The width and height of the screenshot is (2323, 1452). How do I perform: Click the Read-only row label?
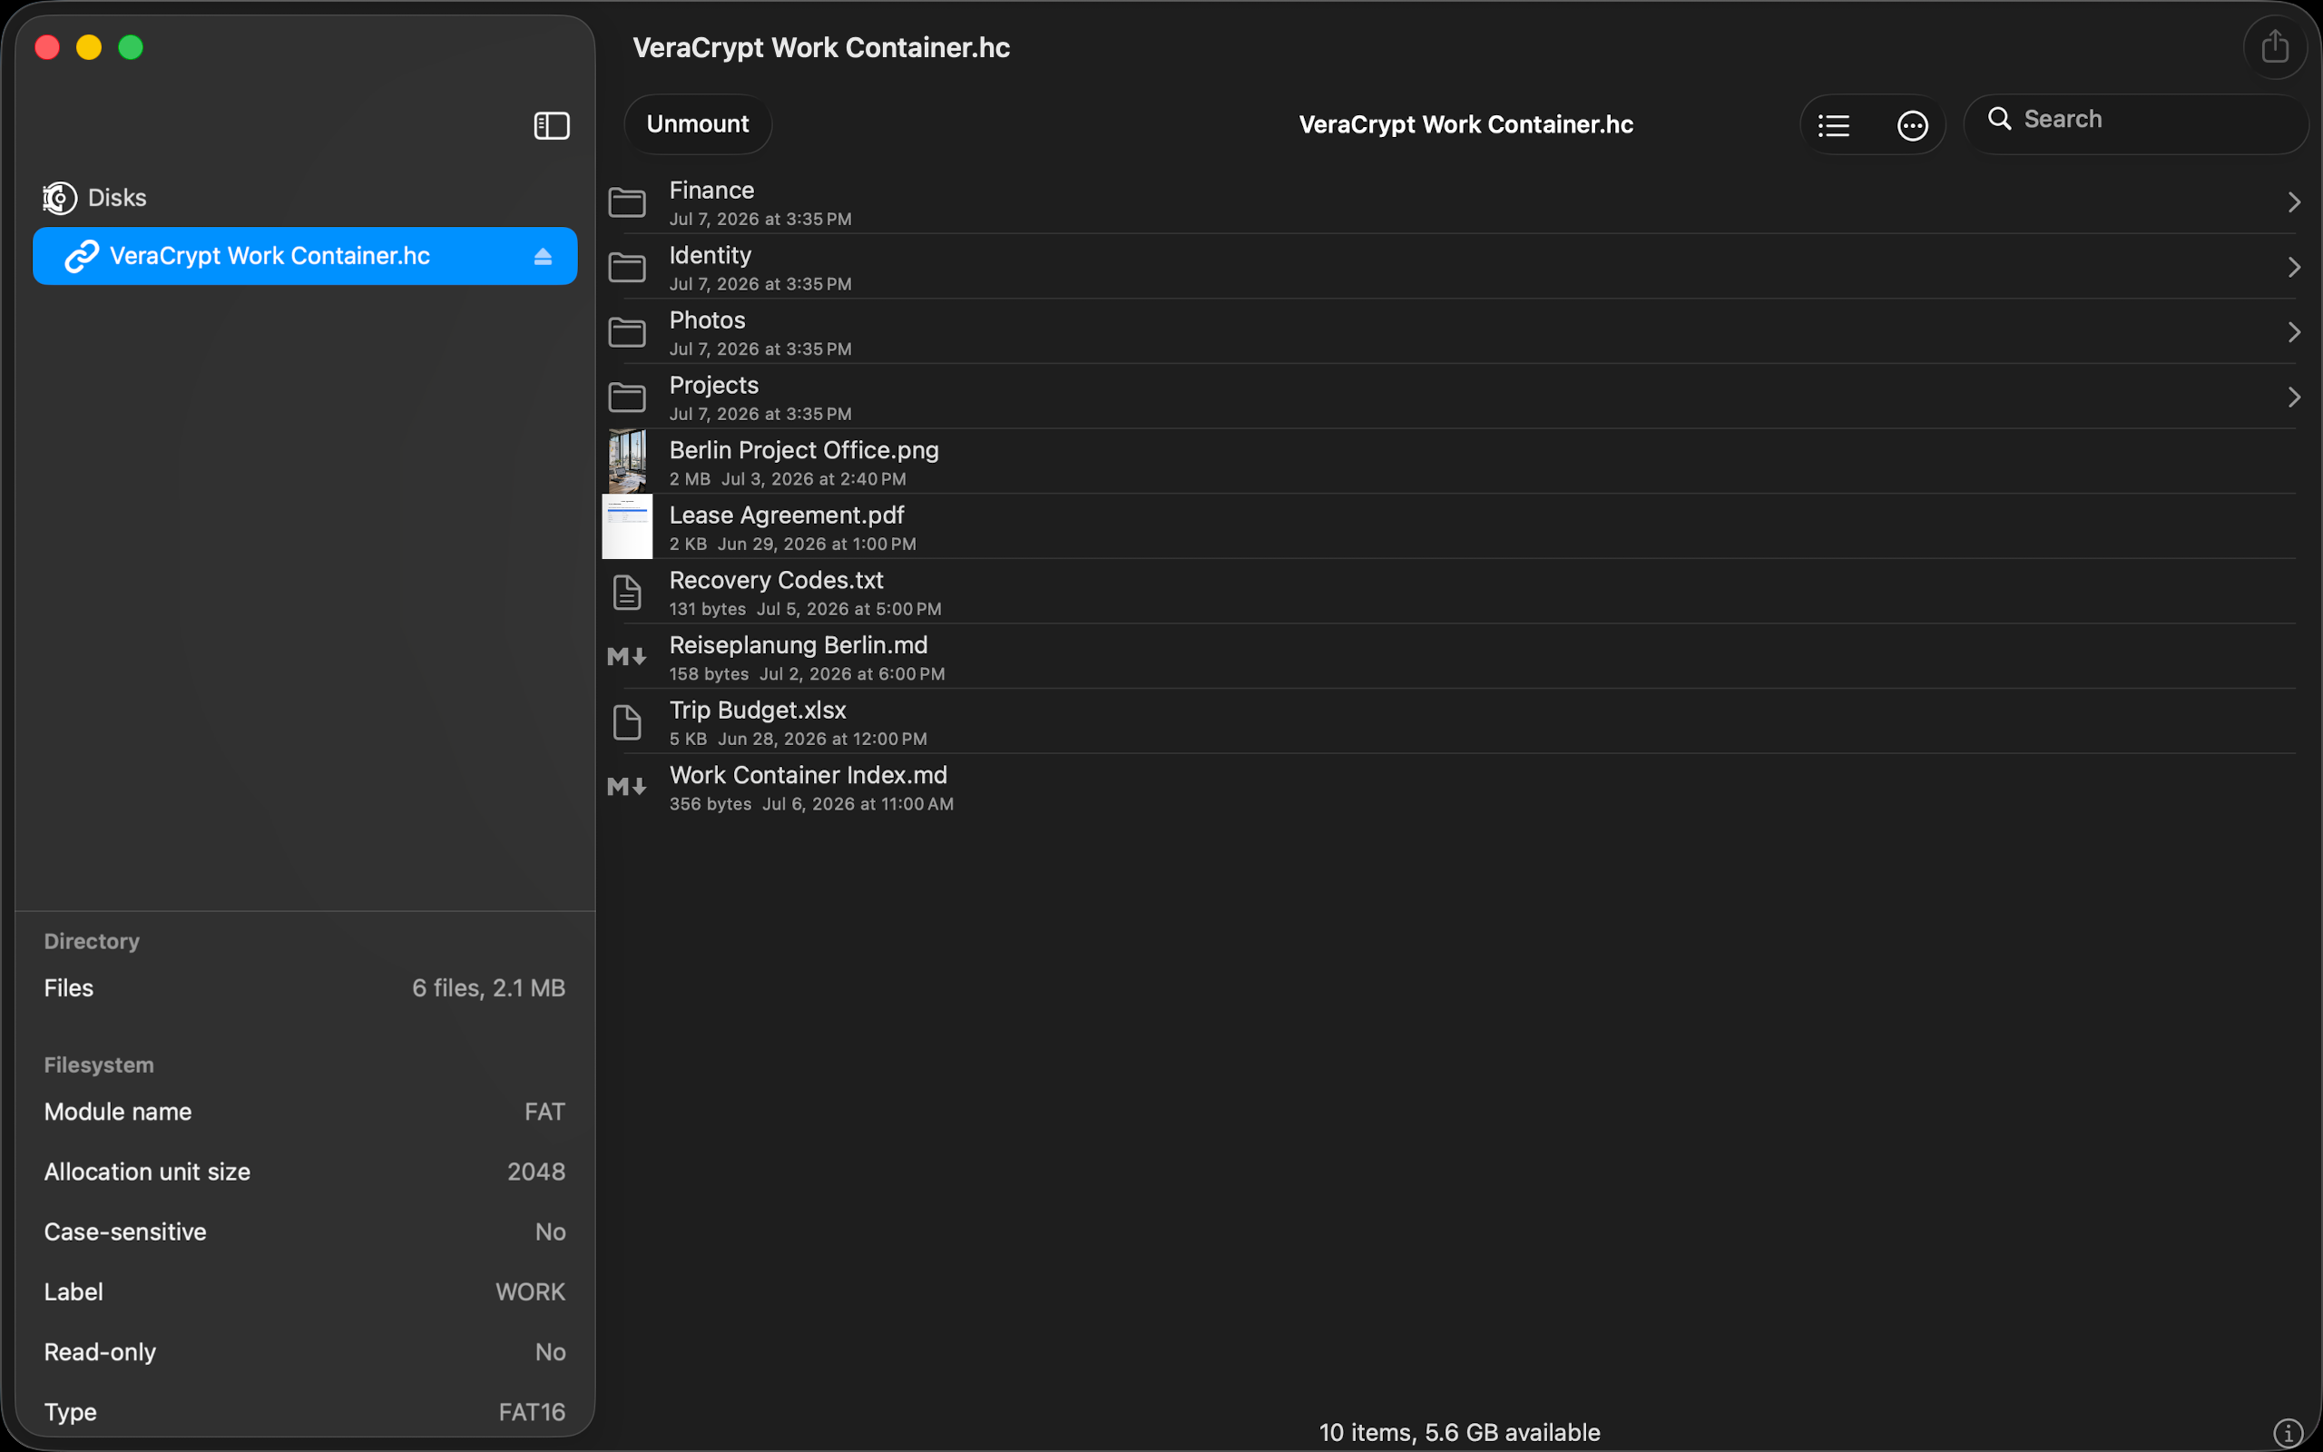click(100, 1352)
